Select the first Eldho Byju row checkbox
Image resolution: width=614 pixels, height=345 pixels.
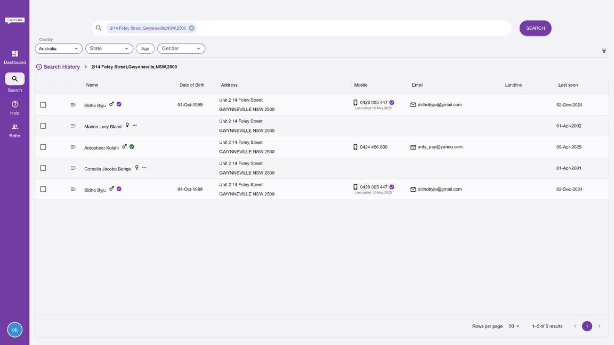(43, 105)
